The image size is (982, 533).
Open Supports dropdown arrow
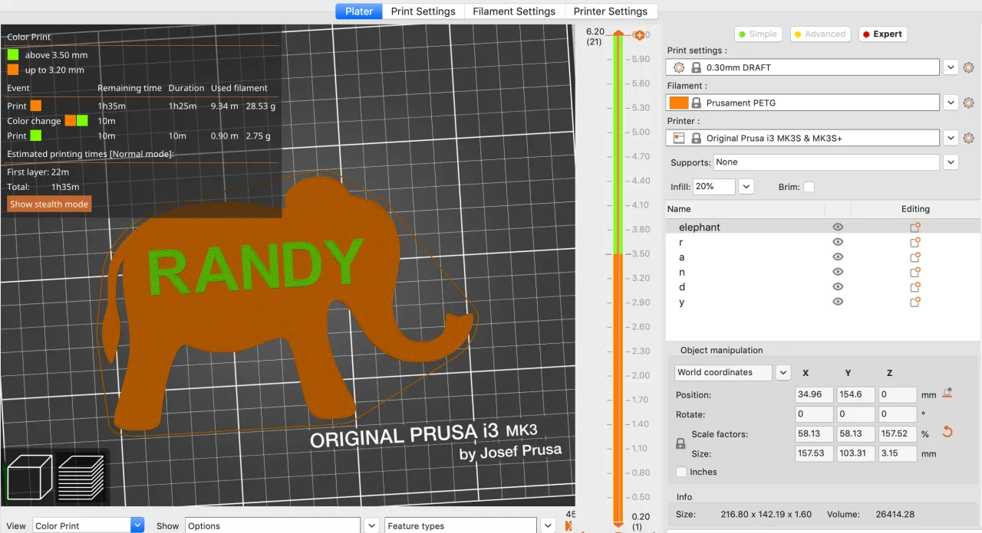[x=951, y=162]
